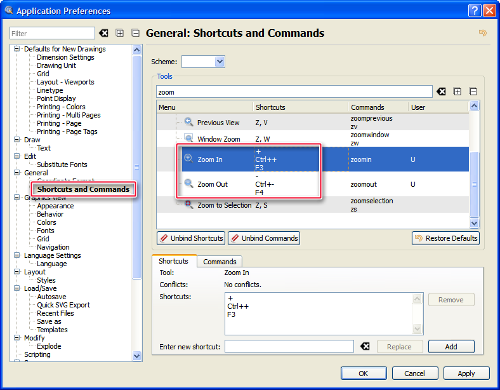Clear the preferences Filter field
Image resolution: width=500 pixels, height=390 pixels.
pos(103,33)
